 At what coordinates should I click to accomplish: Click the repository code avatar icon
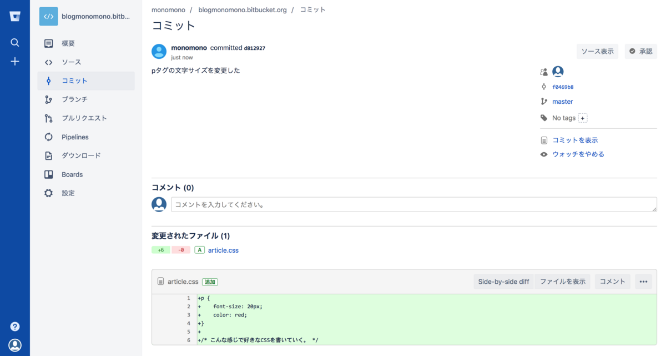(x=48, y=17)
